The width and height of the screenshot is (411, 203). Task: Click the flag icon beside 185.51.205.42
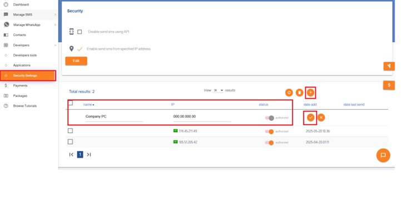175,142
